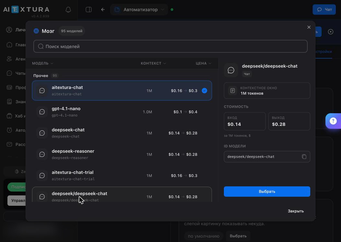
Task: Click the chat icon of aitextura-chat row
Action: pos(42,91)
